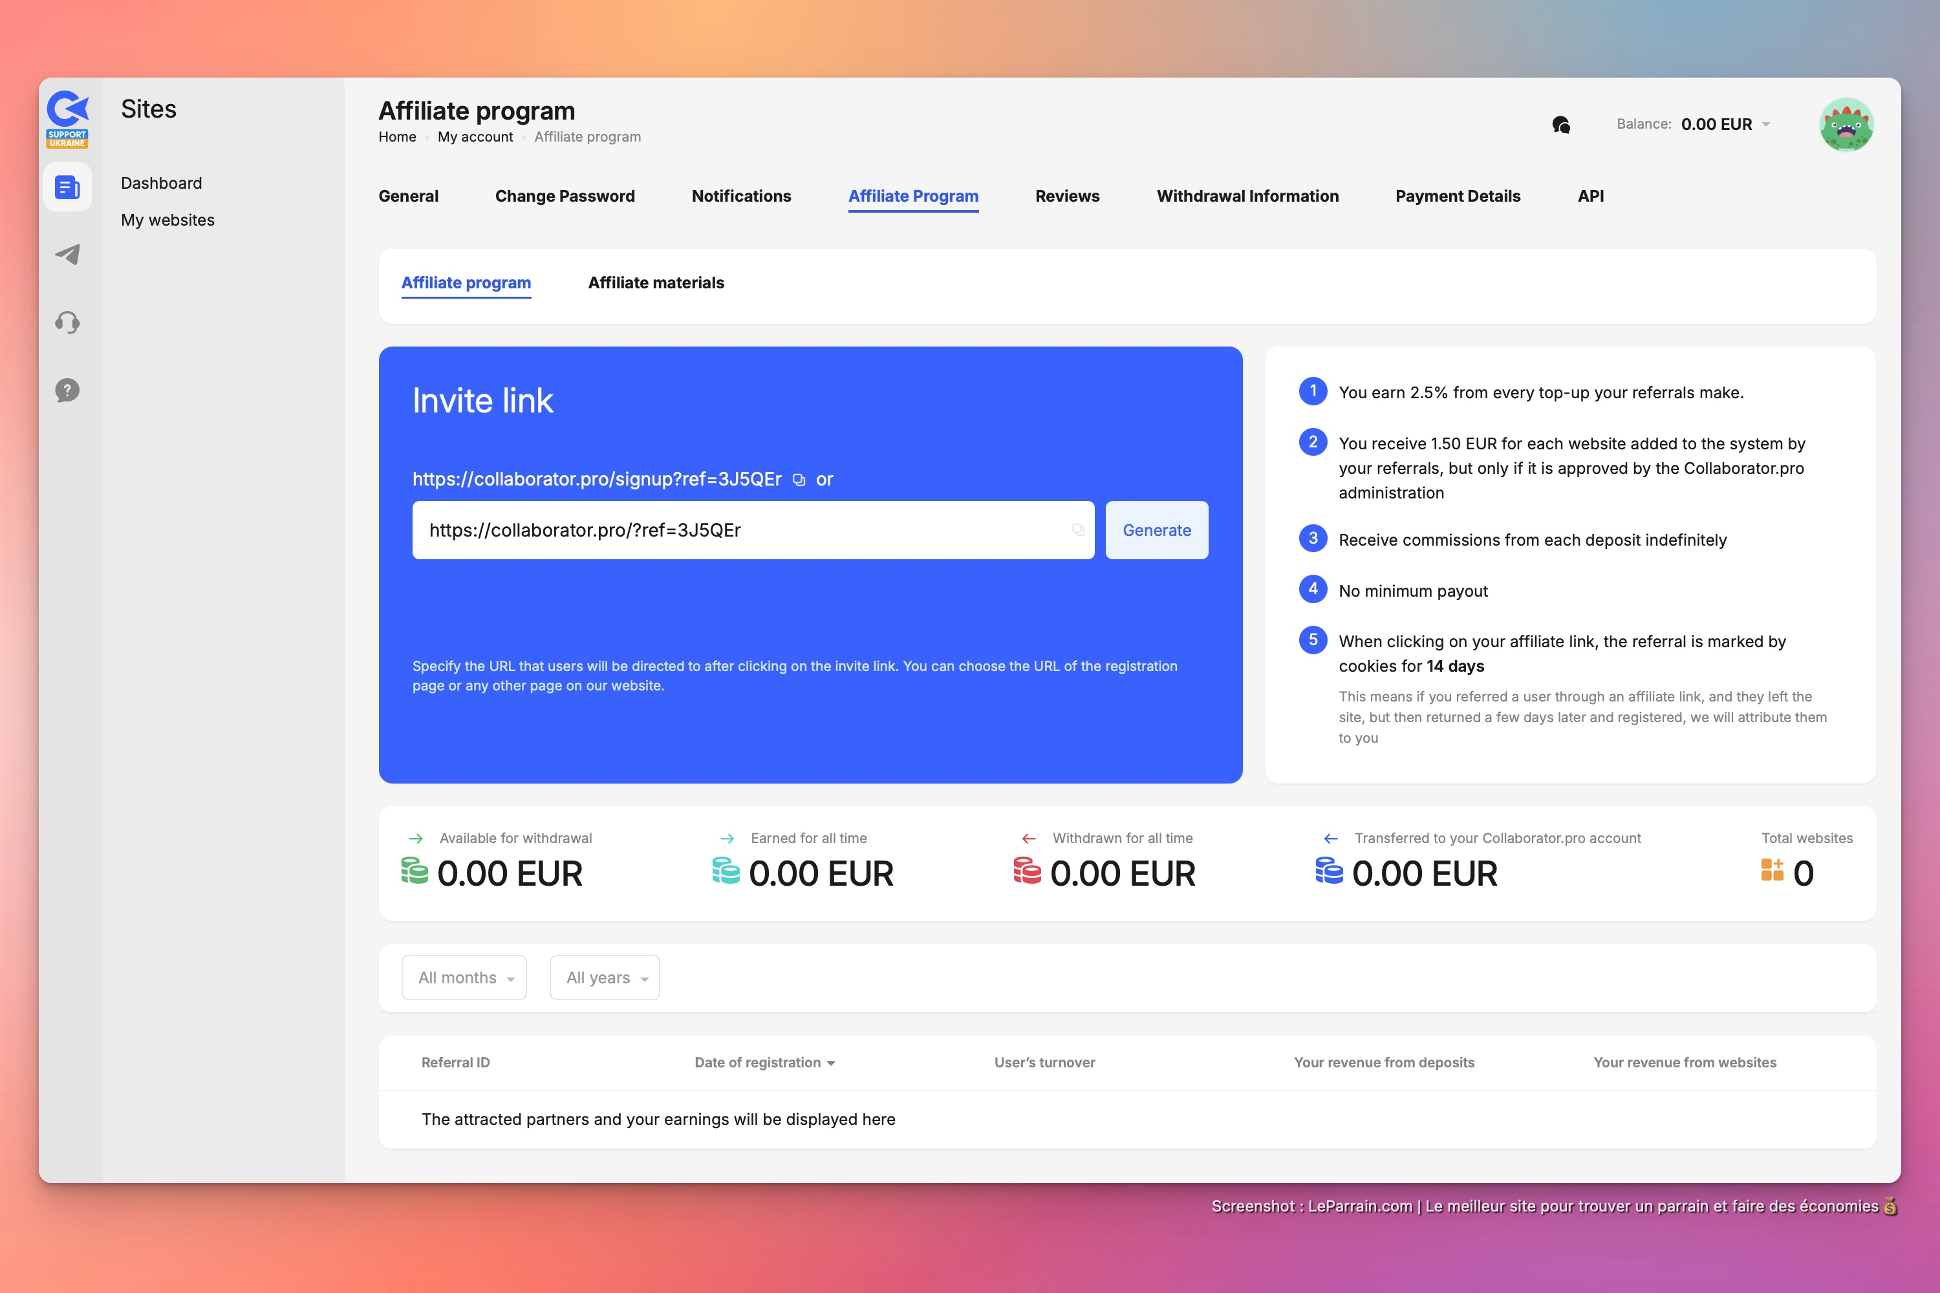Open the chat bubbles icon in the header
1940x1293 pixels.
pos(1560,125)
